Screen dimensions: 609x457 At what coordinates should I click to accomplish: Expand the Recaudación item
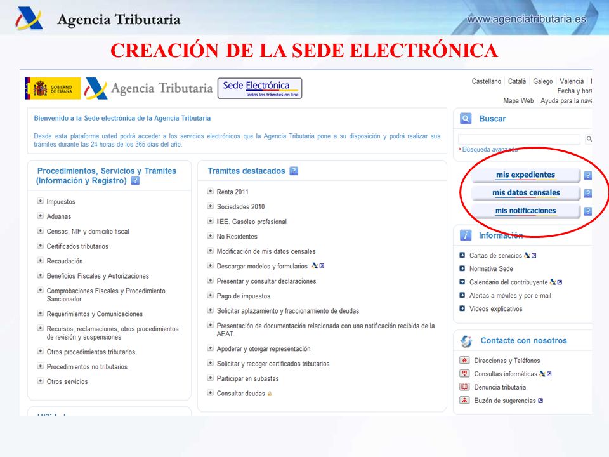40,261
